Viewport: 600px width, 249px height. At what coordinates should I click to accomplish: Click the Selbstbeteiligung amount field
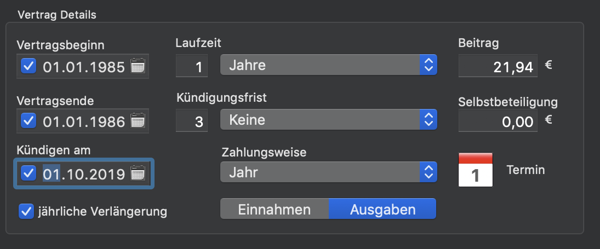498,121
